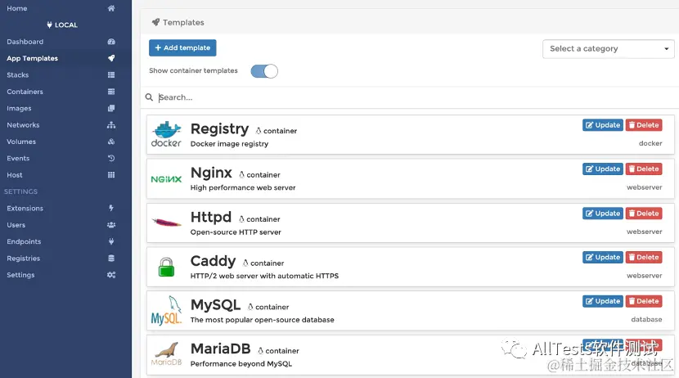Image resolution: width=679 pixels, height=378 pixels.
Task: Click the Endpoints plug icon
Action: pos(111,241)
